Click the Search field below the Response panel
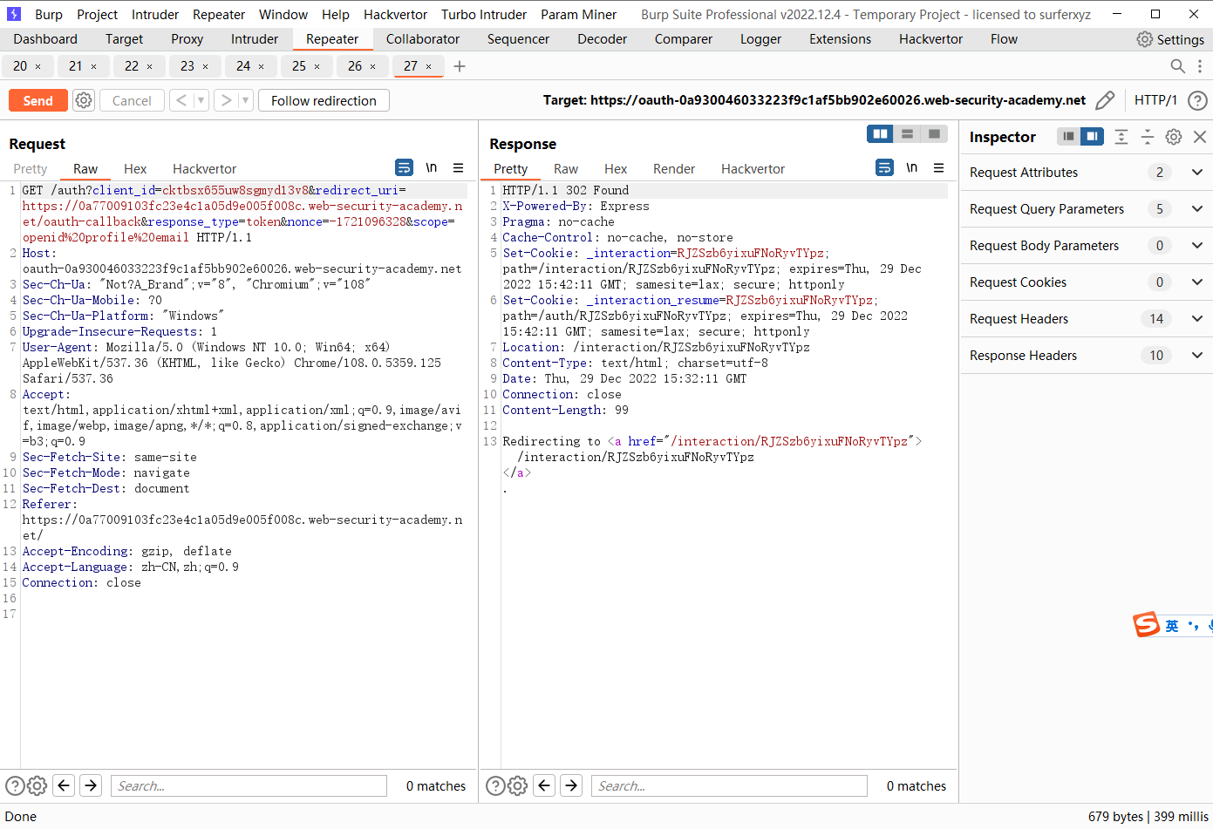The width and height of the screenshot is (1213, 829). coord(728,785)
